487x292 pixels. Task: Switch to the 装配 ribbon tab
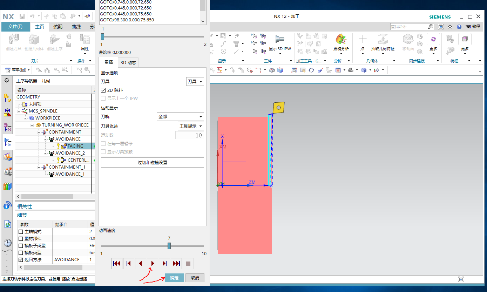pos(58,27)
